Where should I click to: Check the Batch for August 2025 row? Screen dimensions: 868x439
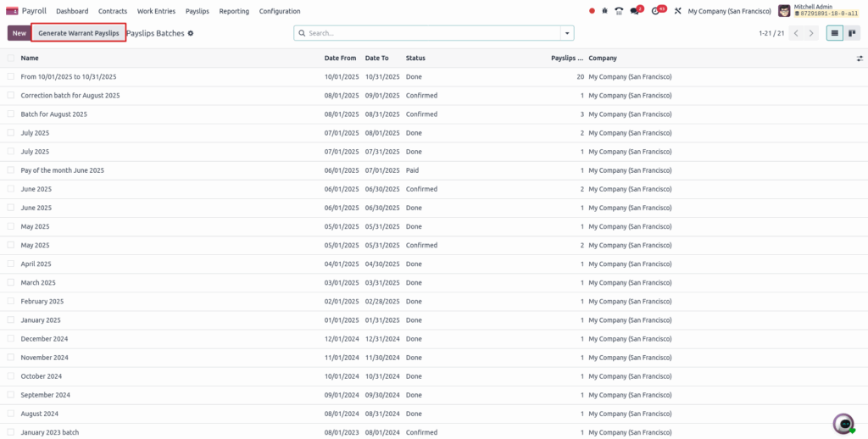pos(10,114)
